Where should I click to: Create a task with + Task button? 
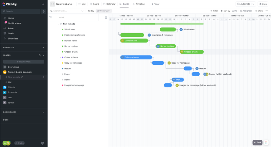coord(257,142)
